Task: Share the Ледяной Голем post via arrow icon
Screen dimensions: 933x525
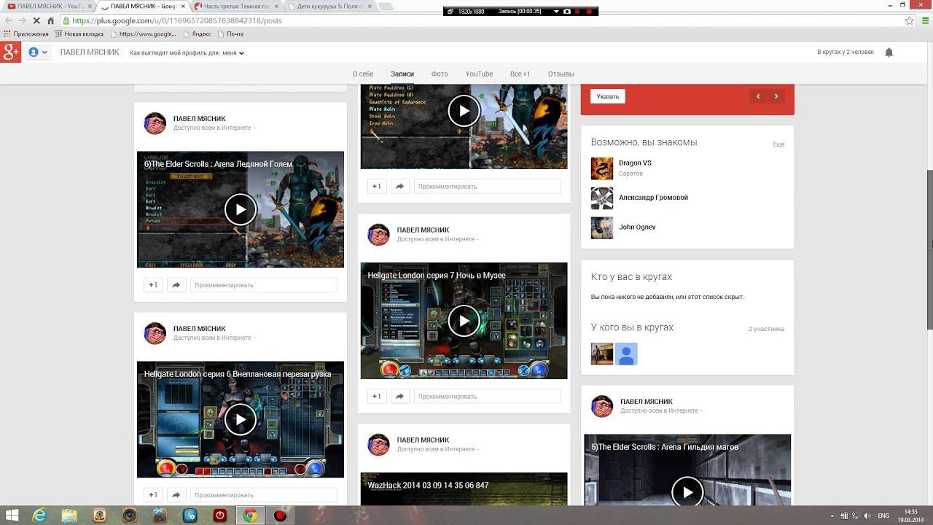Action: tap(176, 285)
